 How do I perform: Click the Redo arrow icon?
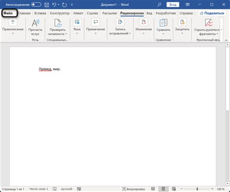[65, 5]
